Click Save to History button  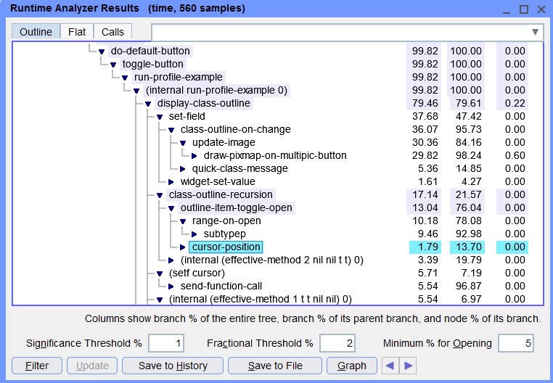coord(173,366)
